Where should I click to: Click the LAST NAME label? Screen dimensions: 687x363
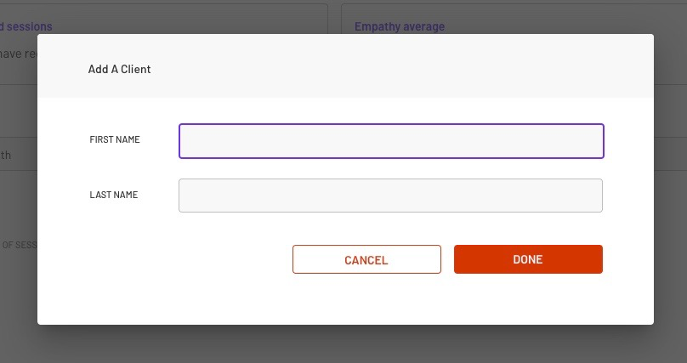tap(114, 195)
